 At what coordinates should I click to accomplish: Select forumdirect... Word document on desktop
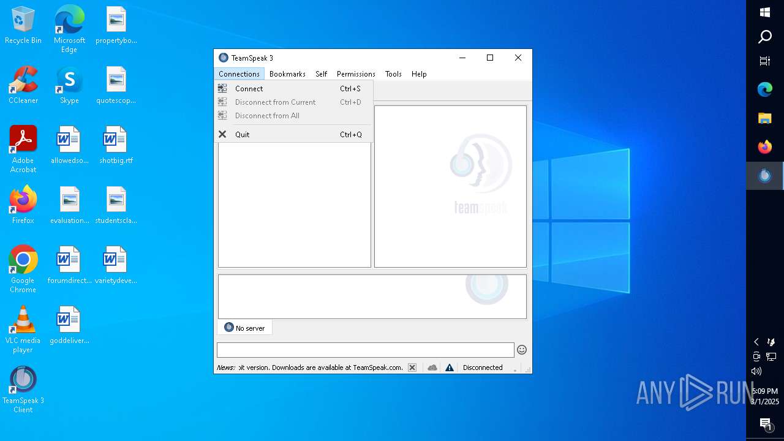[69, 265]
